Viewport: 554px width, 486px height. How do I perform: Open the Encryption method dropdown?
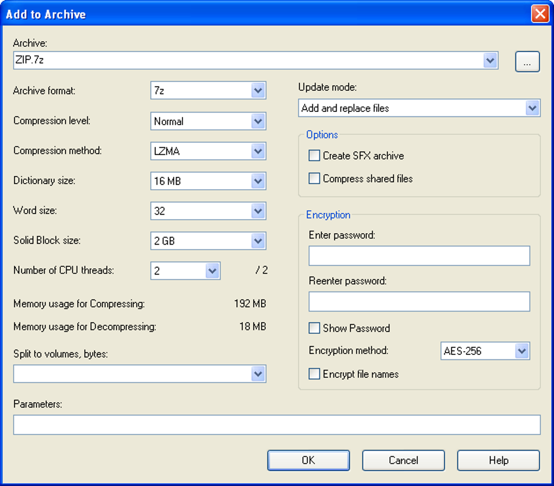[522, 351]
